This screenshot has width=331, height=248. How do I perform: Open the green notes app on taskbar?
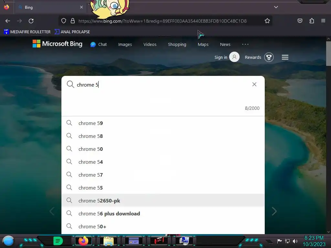(x=58, y=241)
